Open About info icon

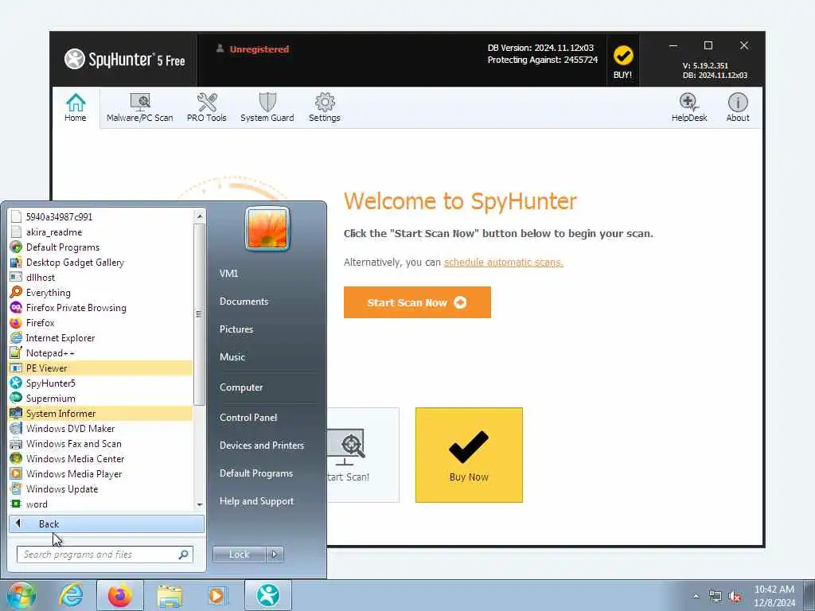738,107
